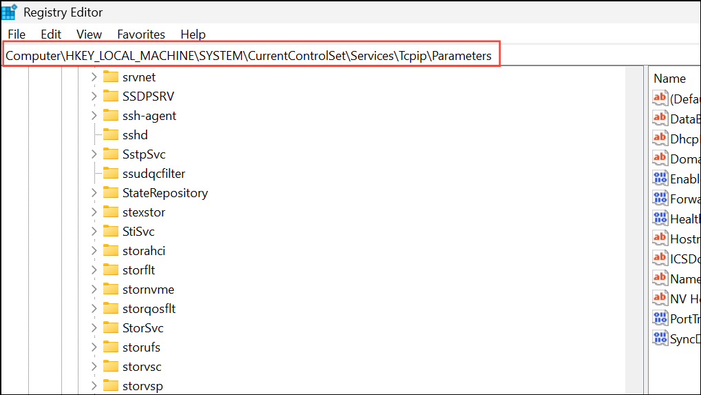
Task: Select the stornvme folder icon
Action: [110, 289]
